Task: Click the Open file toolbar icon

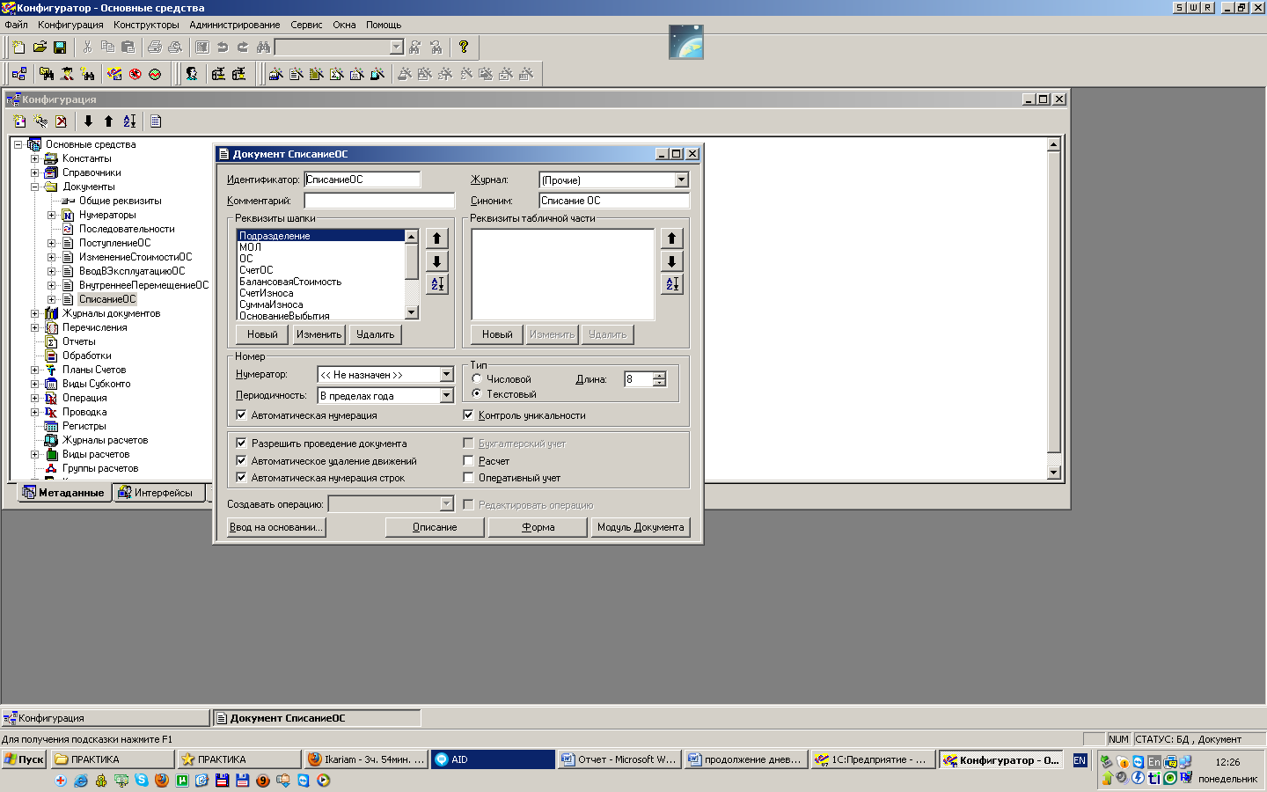Action: coord(40,47)
